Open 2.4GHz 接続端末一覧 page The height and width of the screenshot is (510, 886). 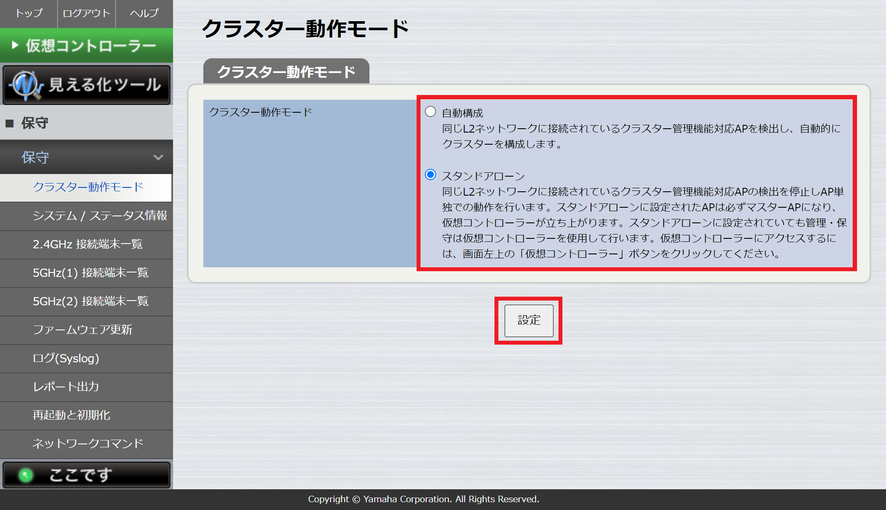coord(87,244)
